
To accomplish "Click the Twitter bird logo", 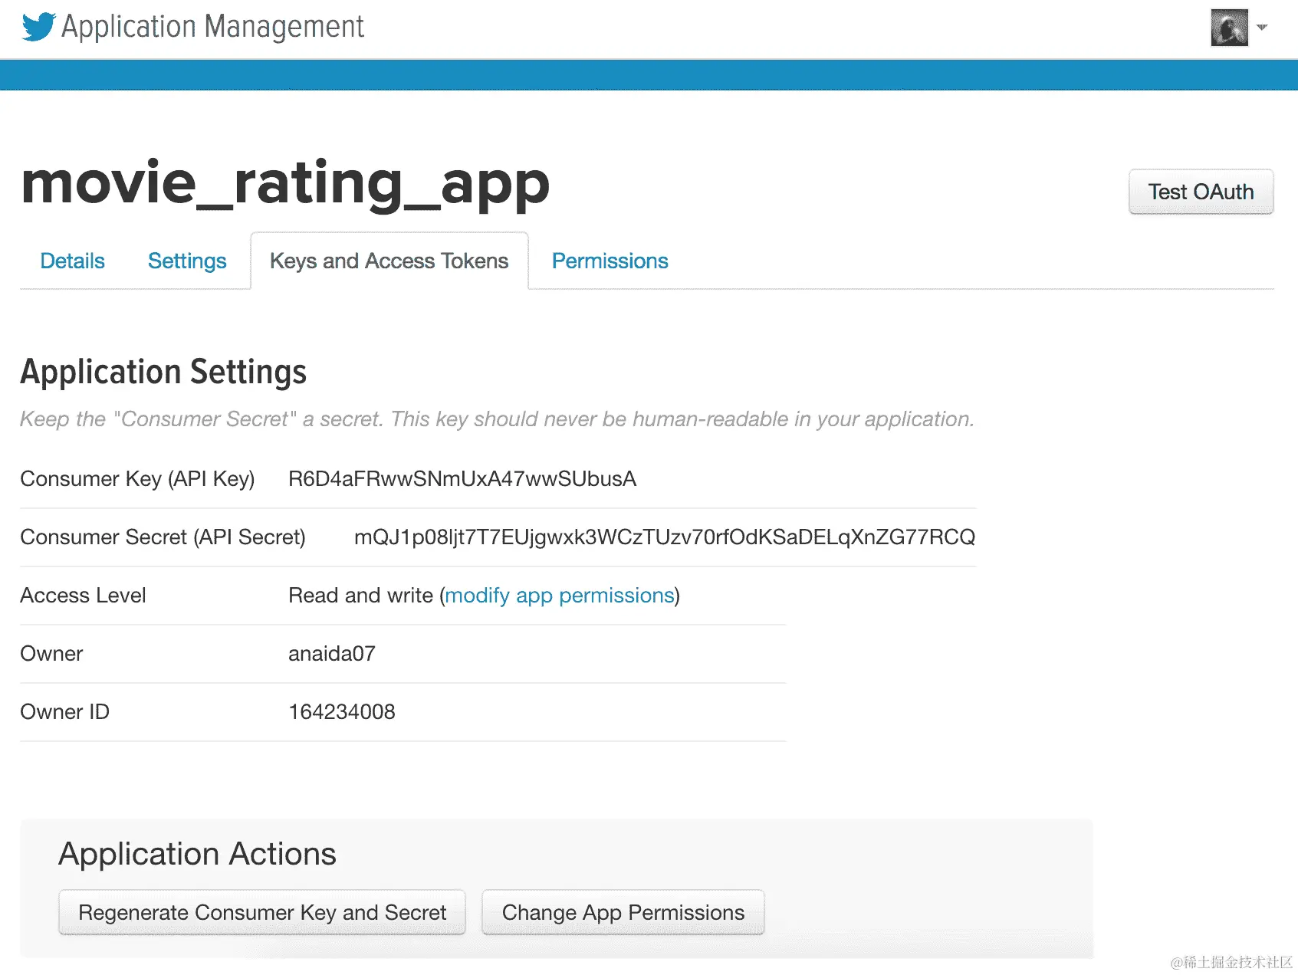I will click(38, 27).
